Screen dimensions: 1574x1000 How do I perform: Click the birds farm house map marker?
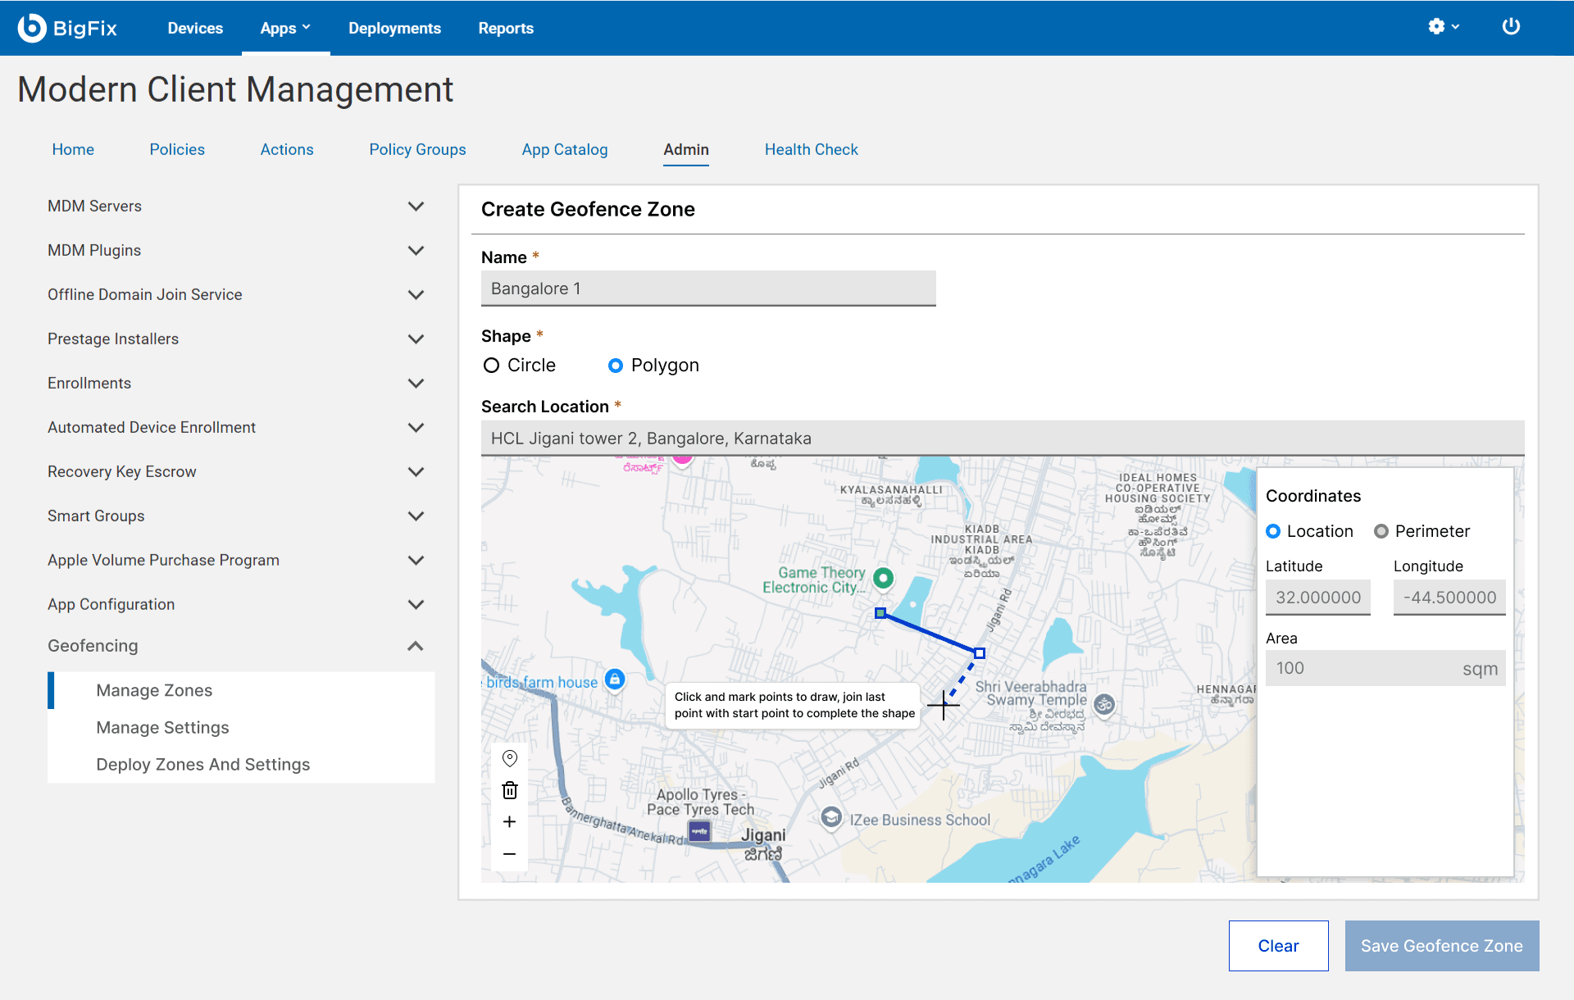pos(615,680)
